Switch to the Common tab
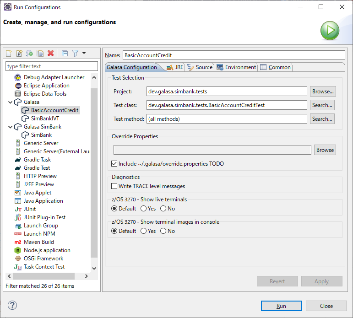The height and width of the screenshot is (318, 353). pos(276,67)
